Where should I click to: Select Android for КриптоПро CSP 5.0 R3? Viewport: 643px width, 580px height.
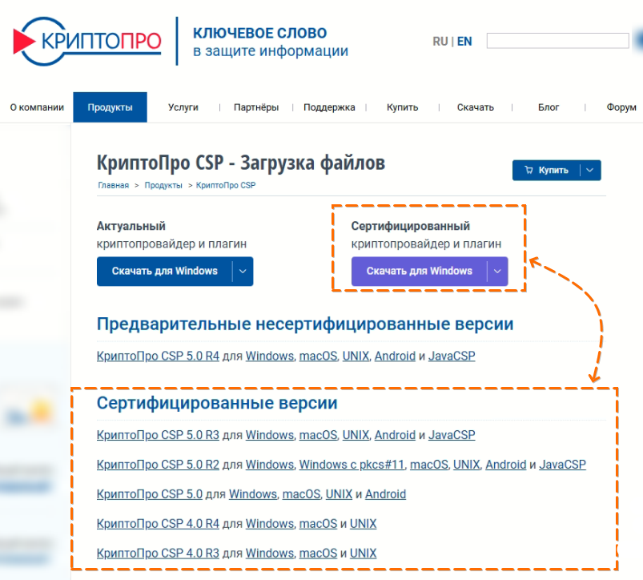395,435
